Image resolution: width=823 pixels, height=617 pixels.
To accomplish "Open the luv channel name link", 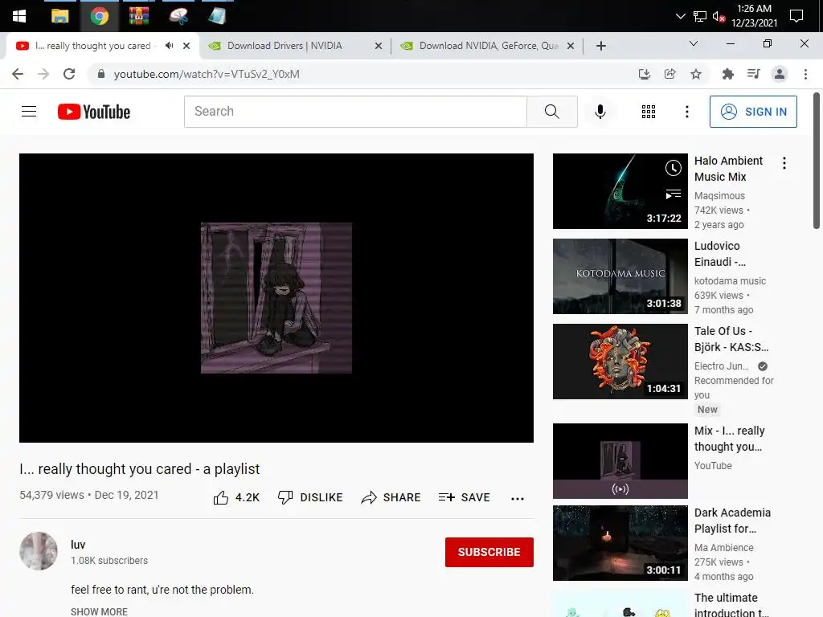I will point(78,545).
